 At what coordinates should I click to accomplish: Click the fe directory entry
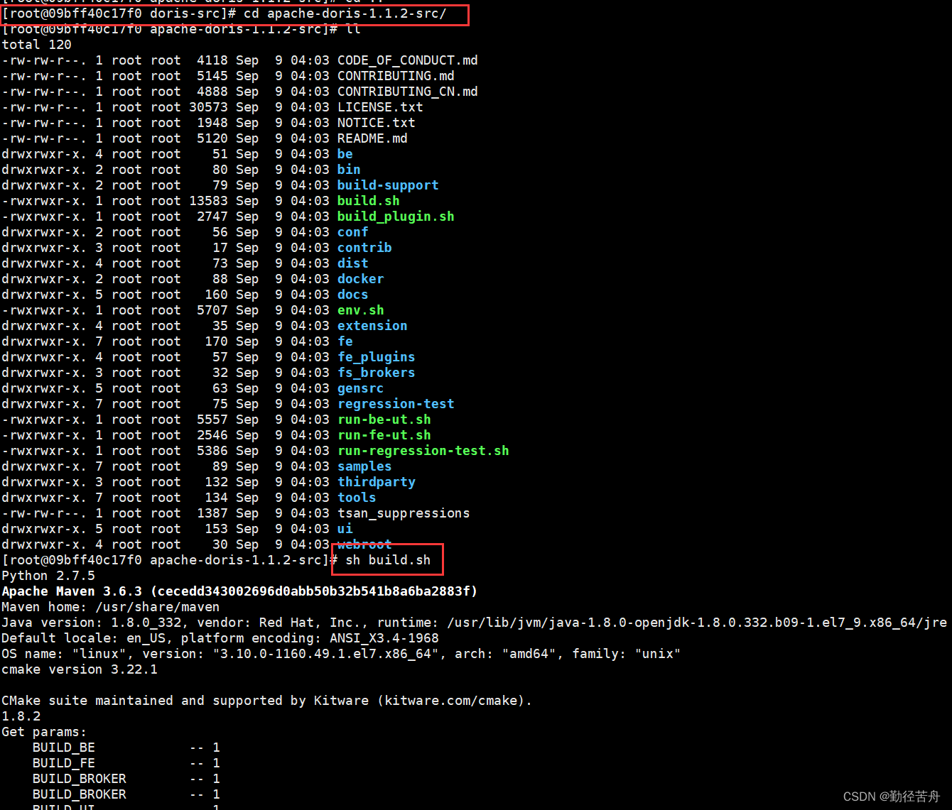[344, 341]
